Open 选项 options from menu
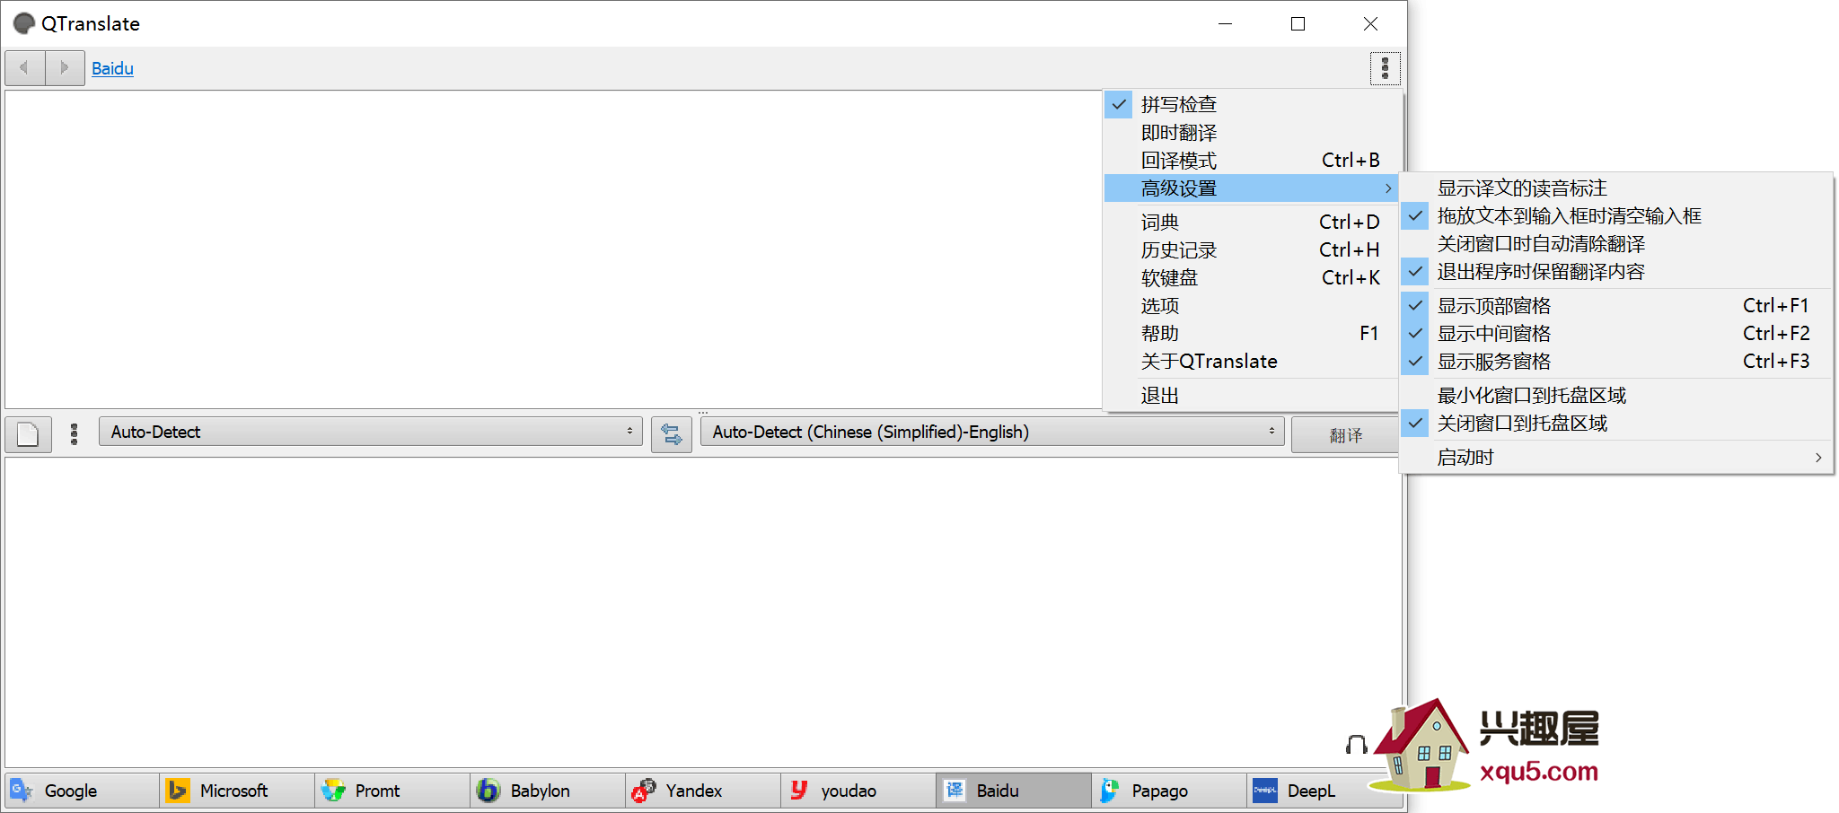 click(1251, 306)
